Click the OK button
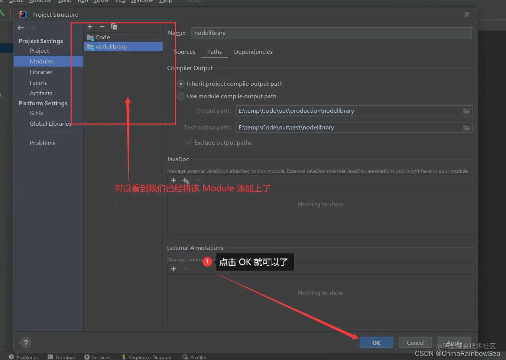 376,343
